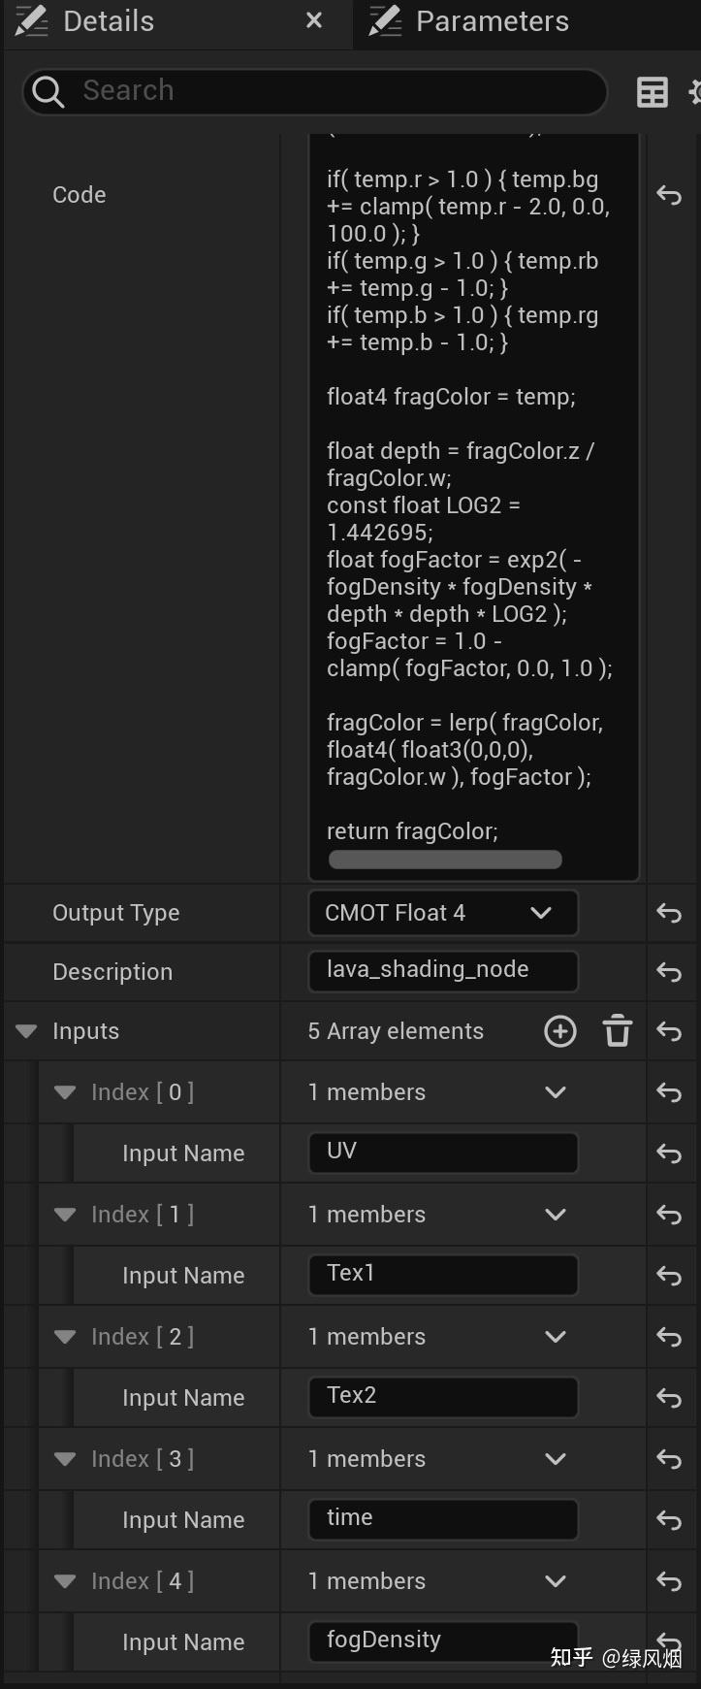Collapse the Inputs array section
Viewport: 701px width, 1689px height.
click(x=26, y=1031)
